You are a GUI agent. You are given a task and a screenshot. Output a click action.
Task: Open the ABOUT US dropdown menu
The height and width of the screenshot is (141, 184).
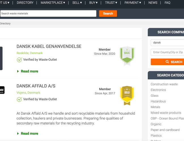coord(5,3)
